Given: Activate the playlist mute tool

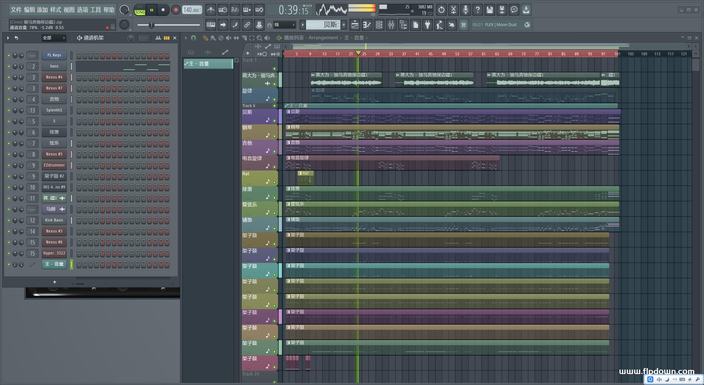Looking at the screenshot, I should point(228,38).
